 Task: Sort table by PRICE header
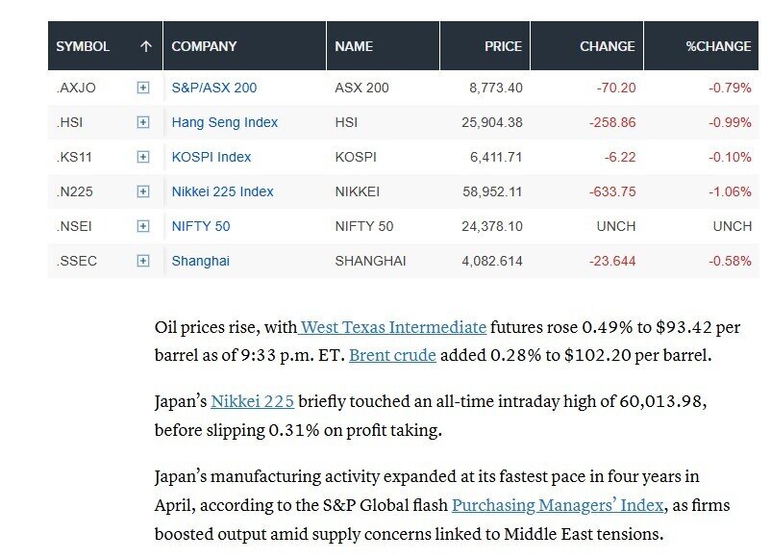(503, 46)
